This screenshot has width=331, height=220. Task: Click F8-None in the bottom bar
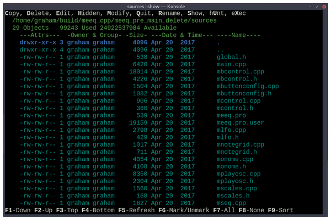click(x=251, y=210)
